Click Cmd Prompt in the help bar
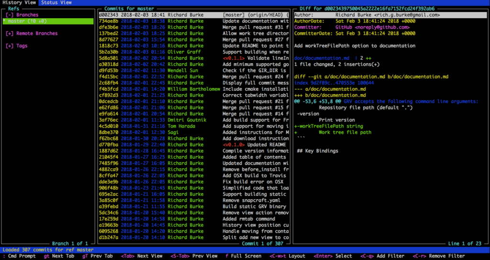This screenshot has width=490, height=260. [x=19, y=256]
